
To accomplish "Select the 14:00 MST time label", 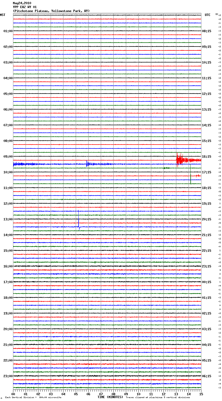I will (8, 235).
